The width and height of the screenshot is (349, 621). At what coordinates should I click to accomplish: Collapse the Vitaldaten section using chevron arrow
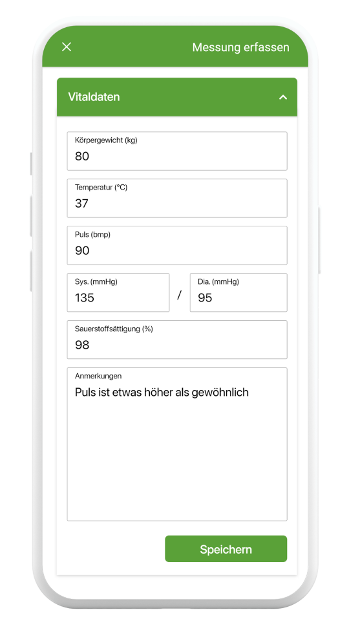tap(283, 97)
